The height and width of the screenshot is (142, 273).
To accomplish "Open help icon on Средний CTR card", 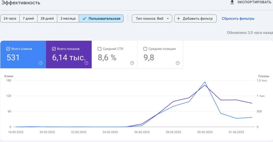I will [132, 63].
